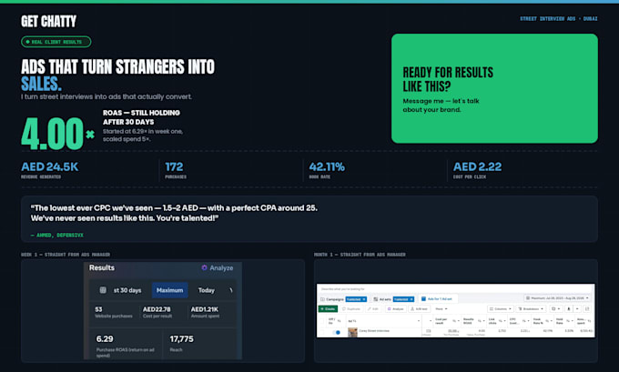Open the export options dropdown arrow
619x372 pixels.
(577, 309)
